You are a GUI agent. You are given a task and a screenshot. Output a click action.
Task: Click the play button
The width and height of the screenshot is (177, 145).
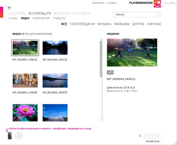152,136
